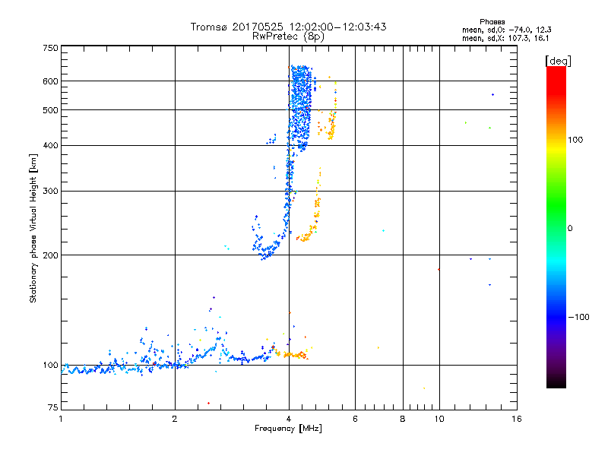Click the cyan data point near 7 MHz
Viewport: 608px width, 456px height.
[383, 231]
